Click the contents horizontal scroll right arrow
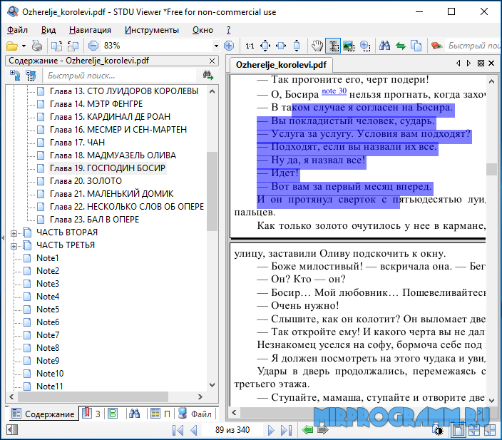This screenshot has height=440, width=502. (200, 396)
